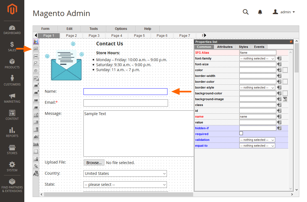Select the radio button element tool
The width and height of the screenshot is (307, 202).
36,70
